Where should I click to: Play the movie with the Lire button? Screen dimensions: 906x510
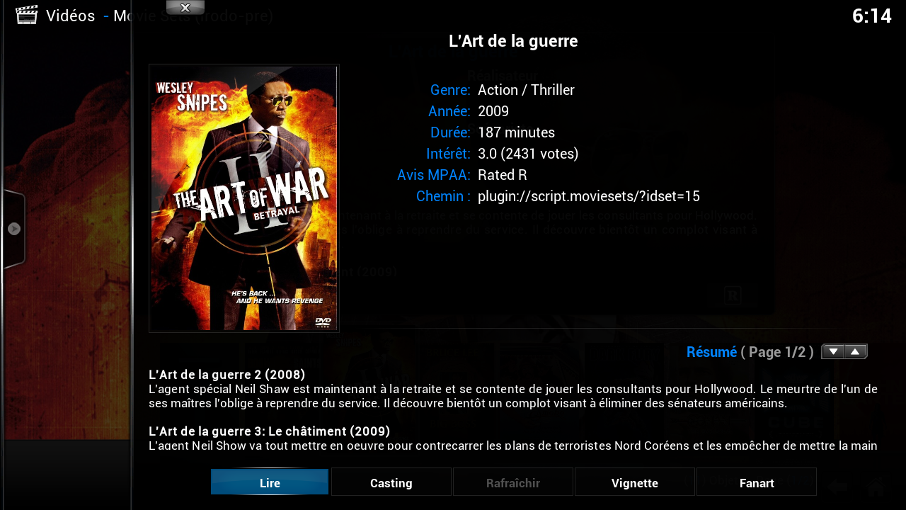click(270, 482)
